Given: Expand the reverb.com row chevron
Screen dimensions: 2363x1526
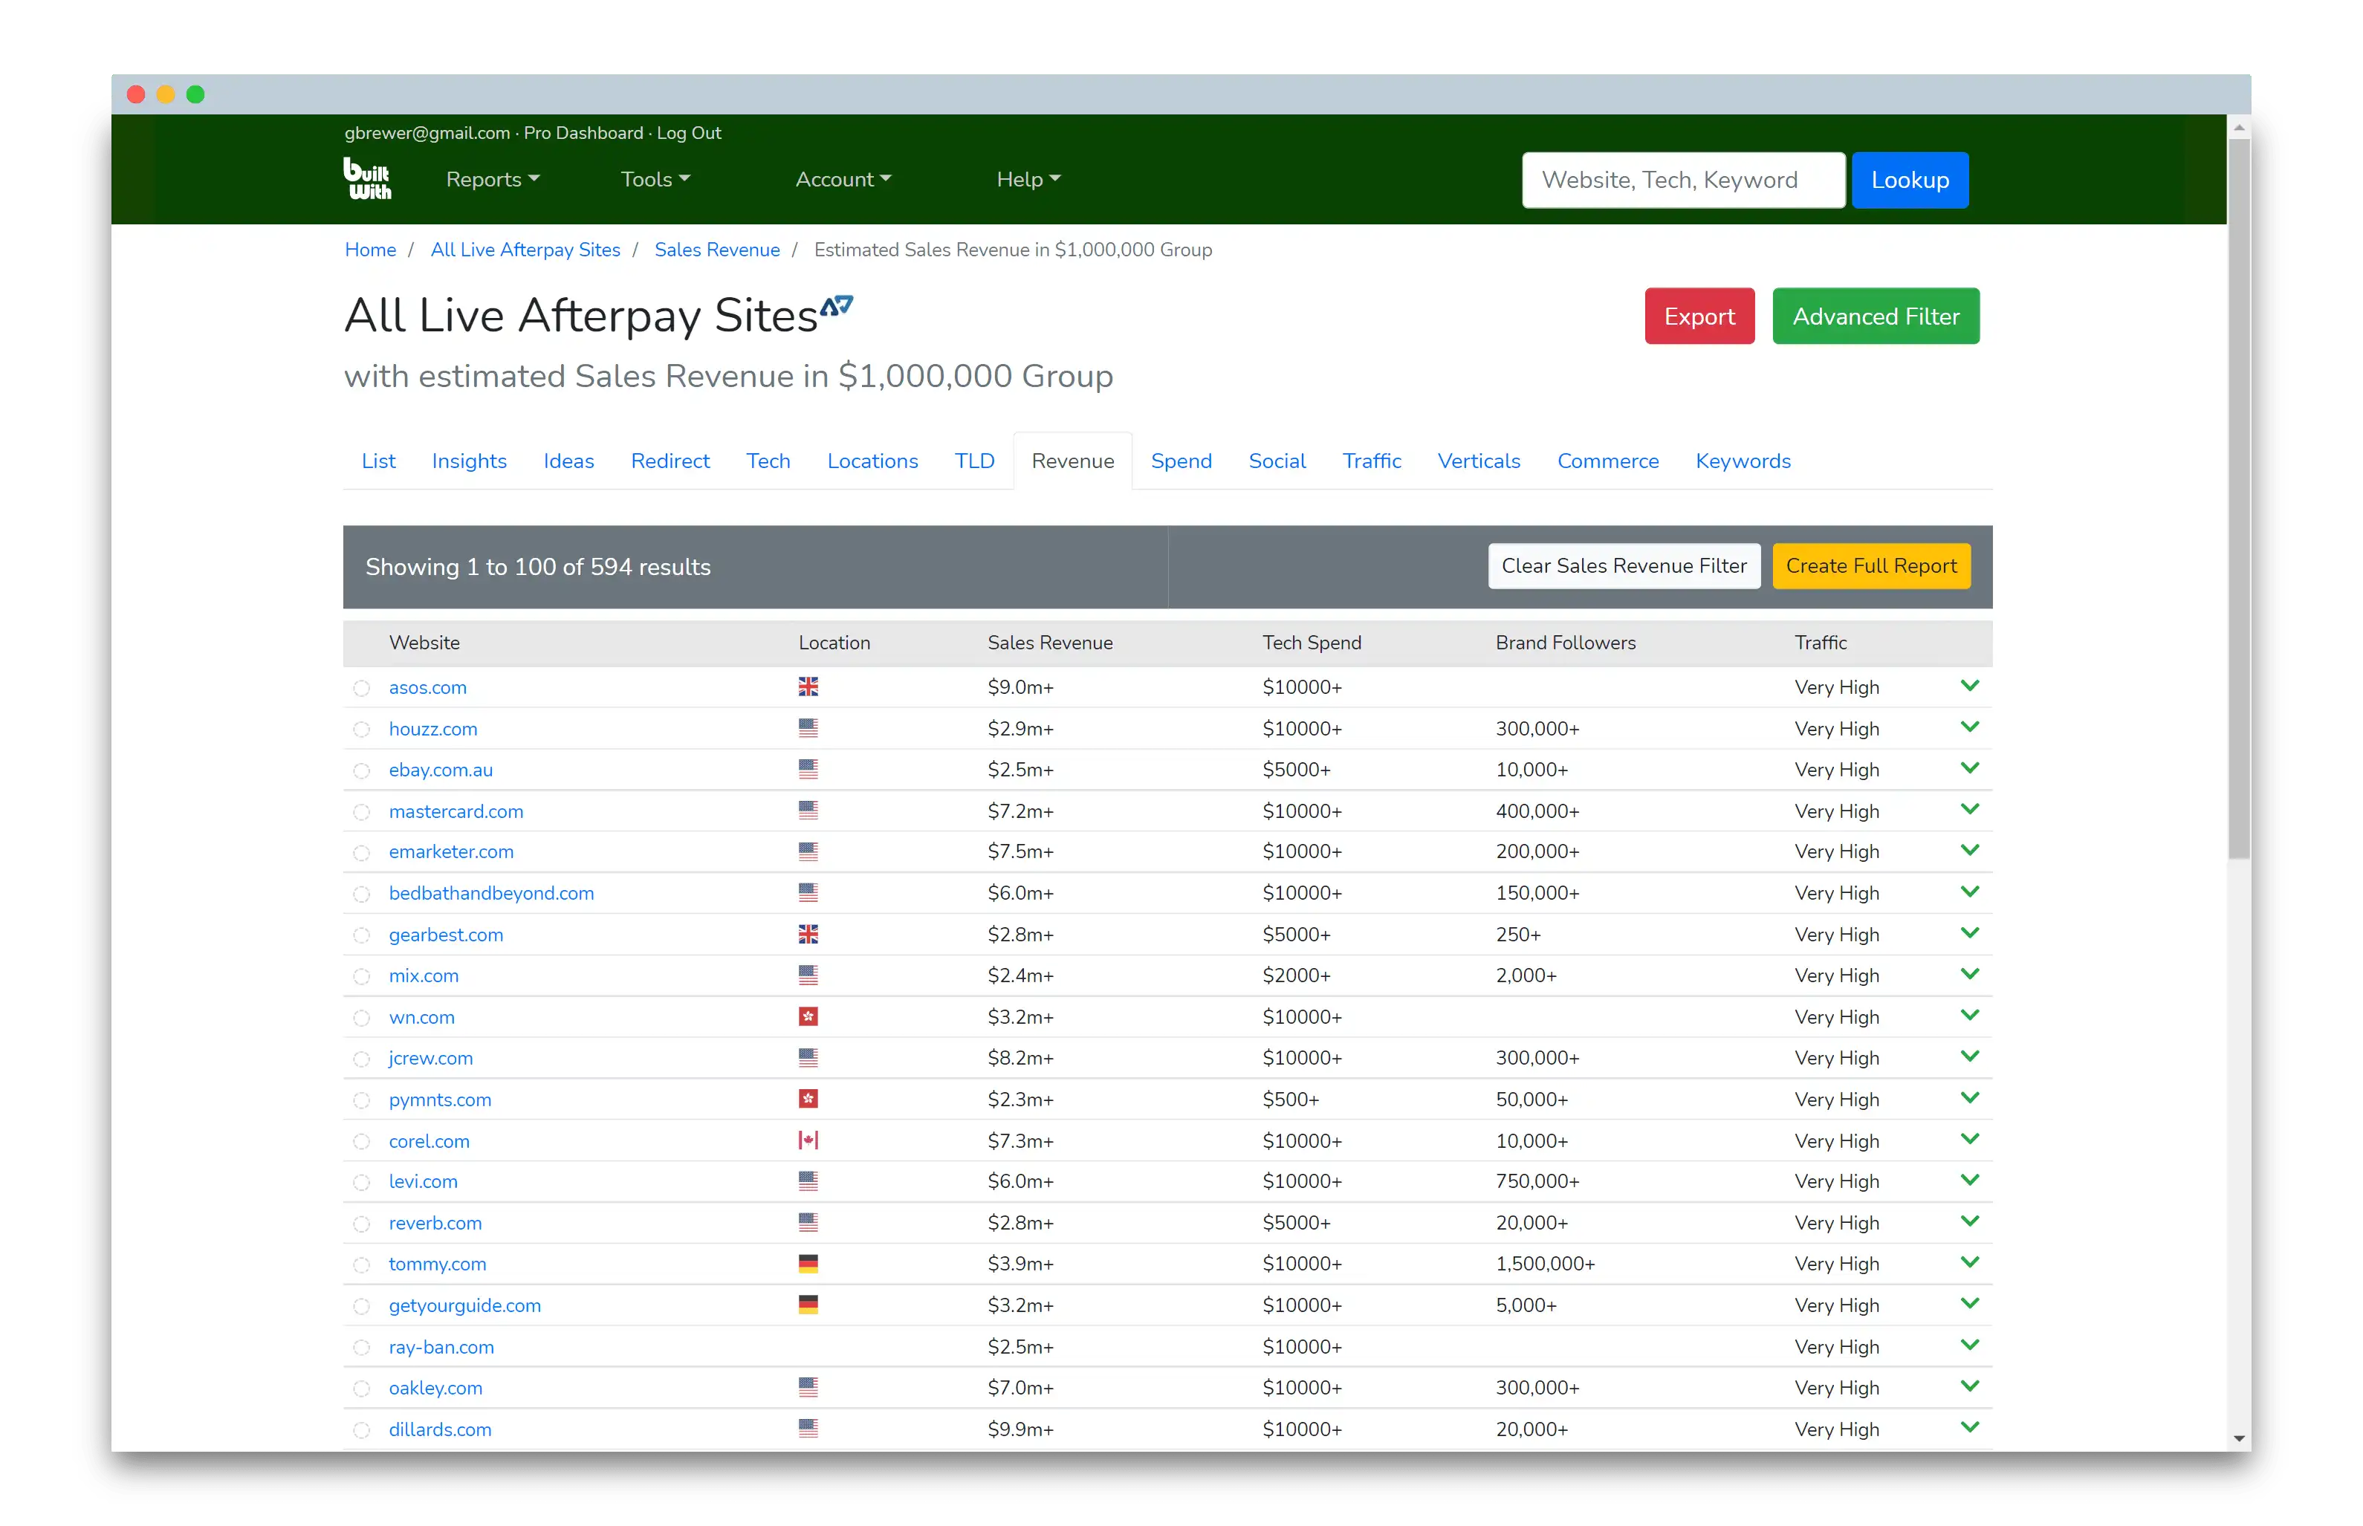Looking at the screenshot, I should tap(1970, 1221).
